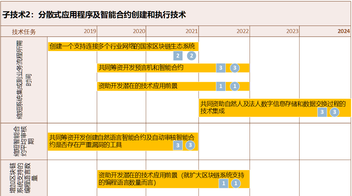Viewport: 352px width, 196px height.
Task: Select the 2019 year header
Action: click(90, 31)
